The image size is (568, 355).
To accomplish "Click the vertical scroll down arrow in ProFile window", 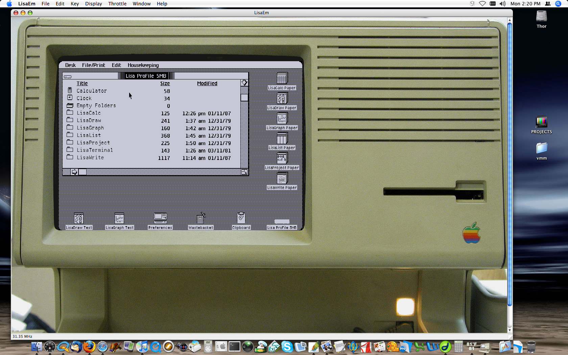I will pos(244,83).
